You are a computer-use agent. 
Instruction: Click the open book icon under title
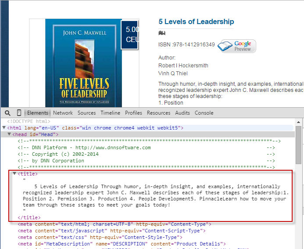(x=162, y=33)
